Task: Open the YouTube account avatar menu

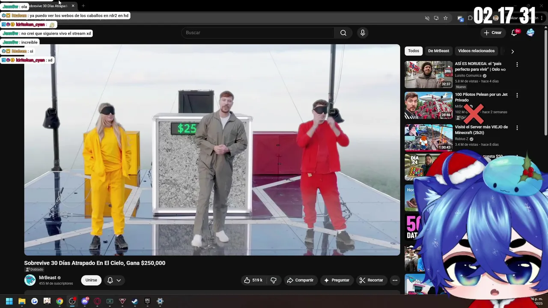Action: tap(530, 33)
